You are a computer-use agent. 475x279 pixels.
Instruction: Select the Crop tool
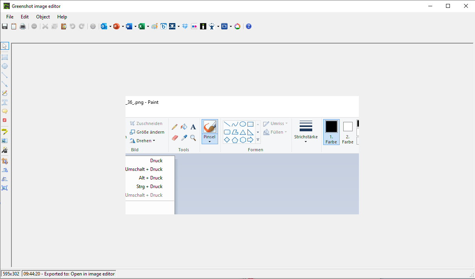tap(5, 161)
